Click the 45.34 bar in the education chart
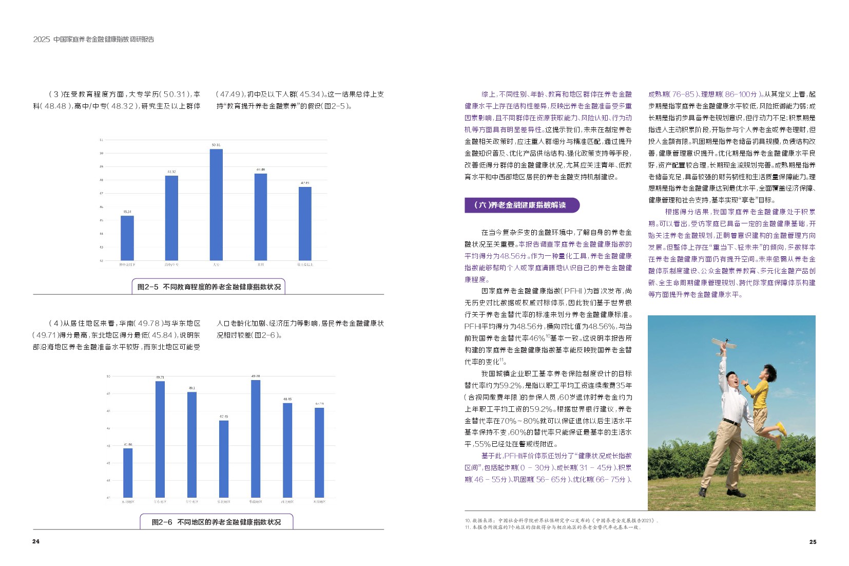Viewport: 849px width, 566px height. click(x=127, y=238)
